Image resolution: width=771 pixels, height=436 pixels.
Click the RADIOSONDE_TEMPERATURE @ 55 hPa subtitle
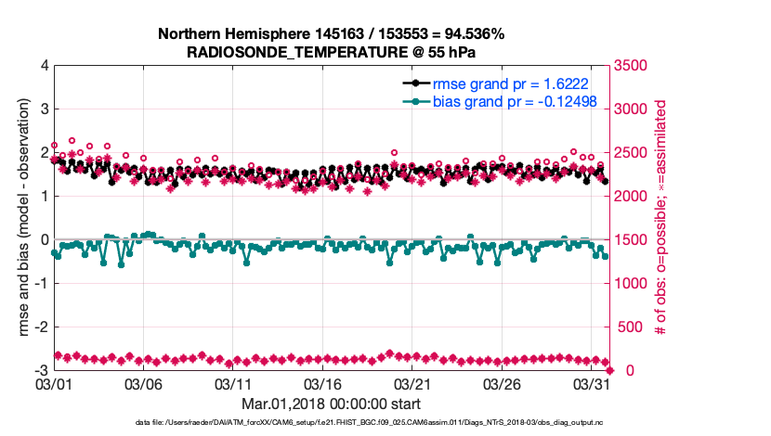pos(332,52)
